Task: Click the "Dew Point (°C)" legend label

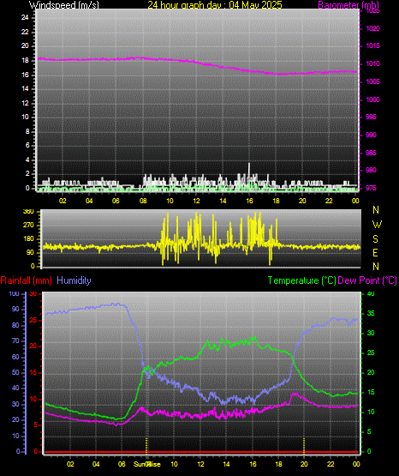Action: [367, 280]
